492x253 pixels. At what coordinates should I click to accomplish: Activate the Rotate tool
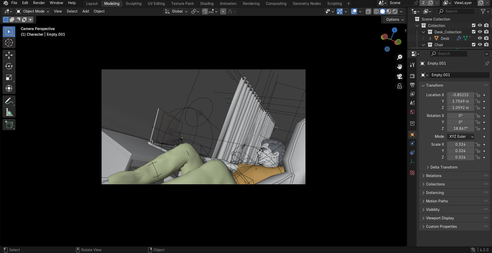coord(9,66)
